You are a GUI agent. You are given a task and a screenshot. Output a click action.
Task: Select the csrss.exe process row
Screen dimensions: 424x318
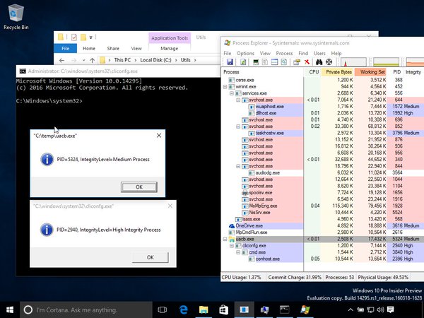(322, 80)
